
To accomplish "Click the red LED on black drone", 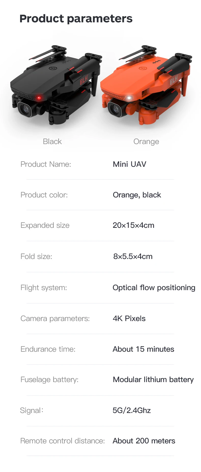I will 39,98.
